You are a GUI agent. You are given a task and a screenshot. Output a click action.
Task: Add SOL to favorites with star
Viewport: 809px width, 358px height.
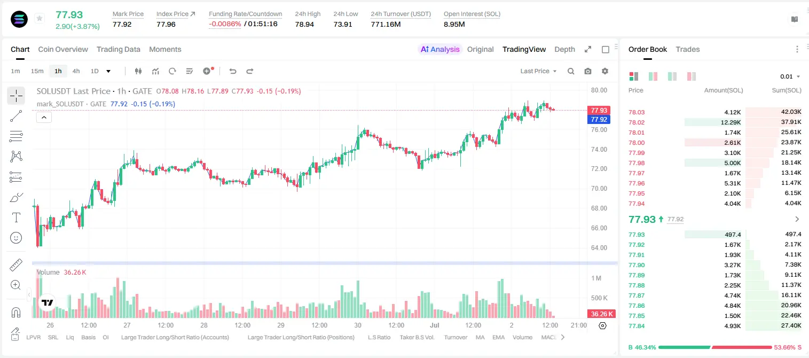[40, 19]
